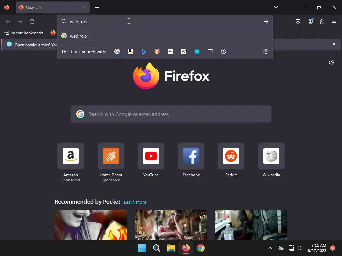This screenshot has height=256, width=342.
Task: Open first Pocket story with laughing woman
Action: 91,225
